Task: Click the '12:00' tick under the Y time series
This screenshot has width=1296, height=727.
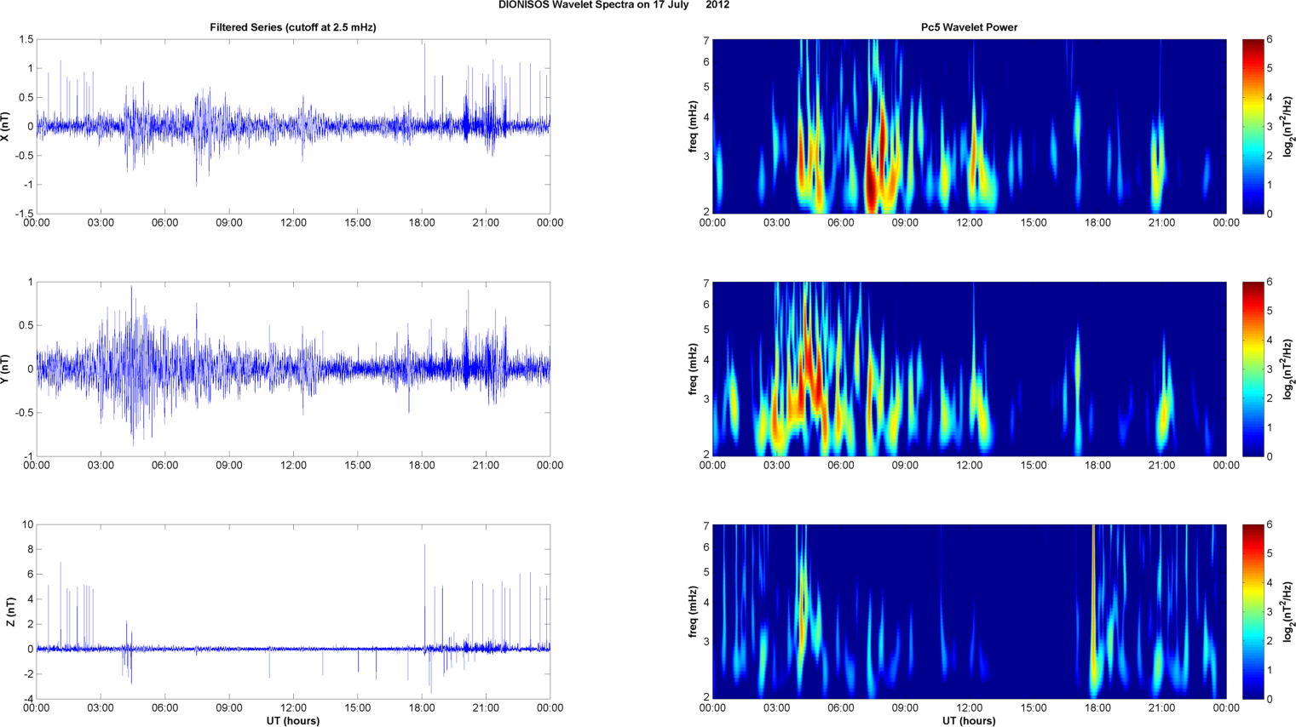Action: (x=293, y=466)
